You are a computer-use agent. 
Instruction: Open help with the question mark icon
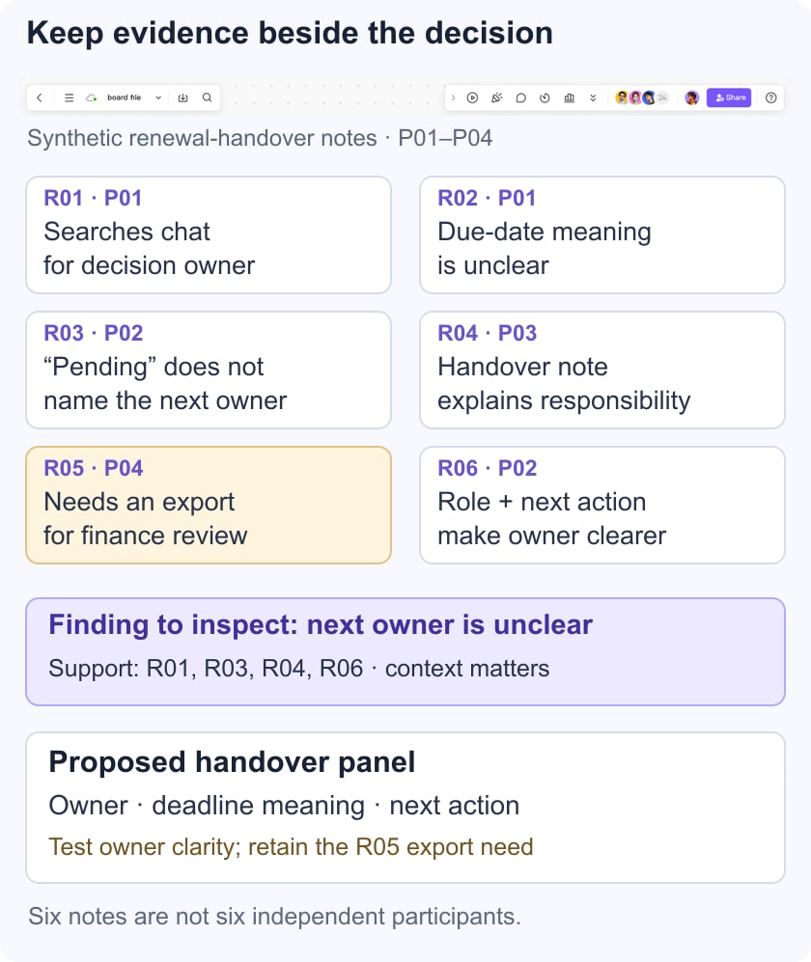tap(771, 97)
